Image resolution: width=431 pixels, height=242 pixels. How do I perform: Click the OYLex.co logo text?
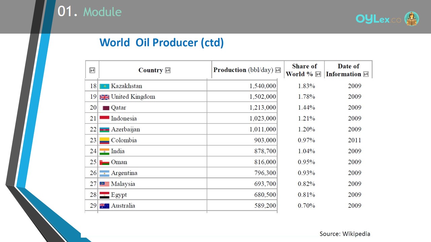point(378,19)
